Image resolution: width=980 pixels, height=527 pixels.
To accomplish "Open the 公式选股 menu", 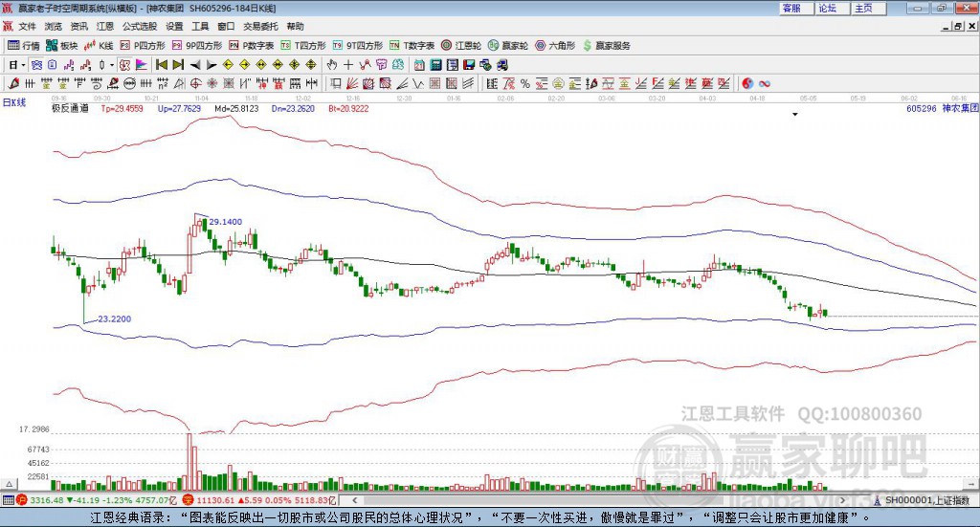I will click(x=140, y=26).
